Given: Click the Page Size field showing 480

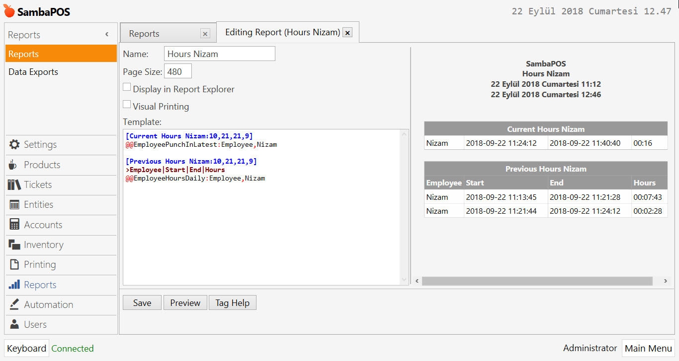Looking at the screenshot, I should click(177, 71).
